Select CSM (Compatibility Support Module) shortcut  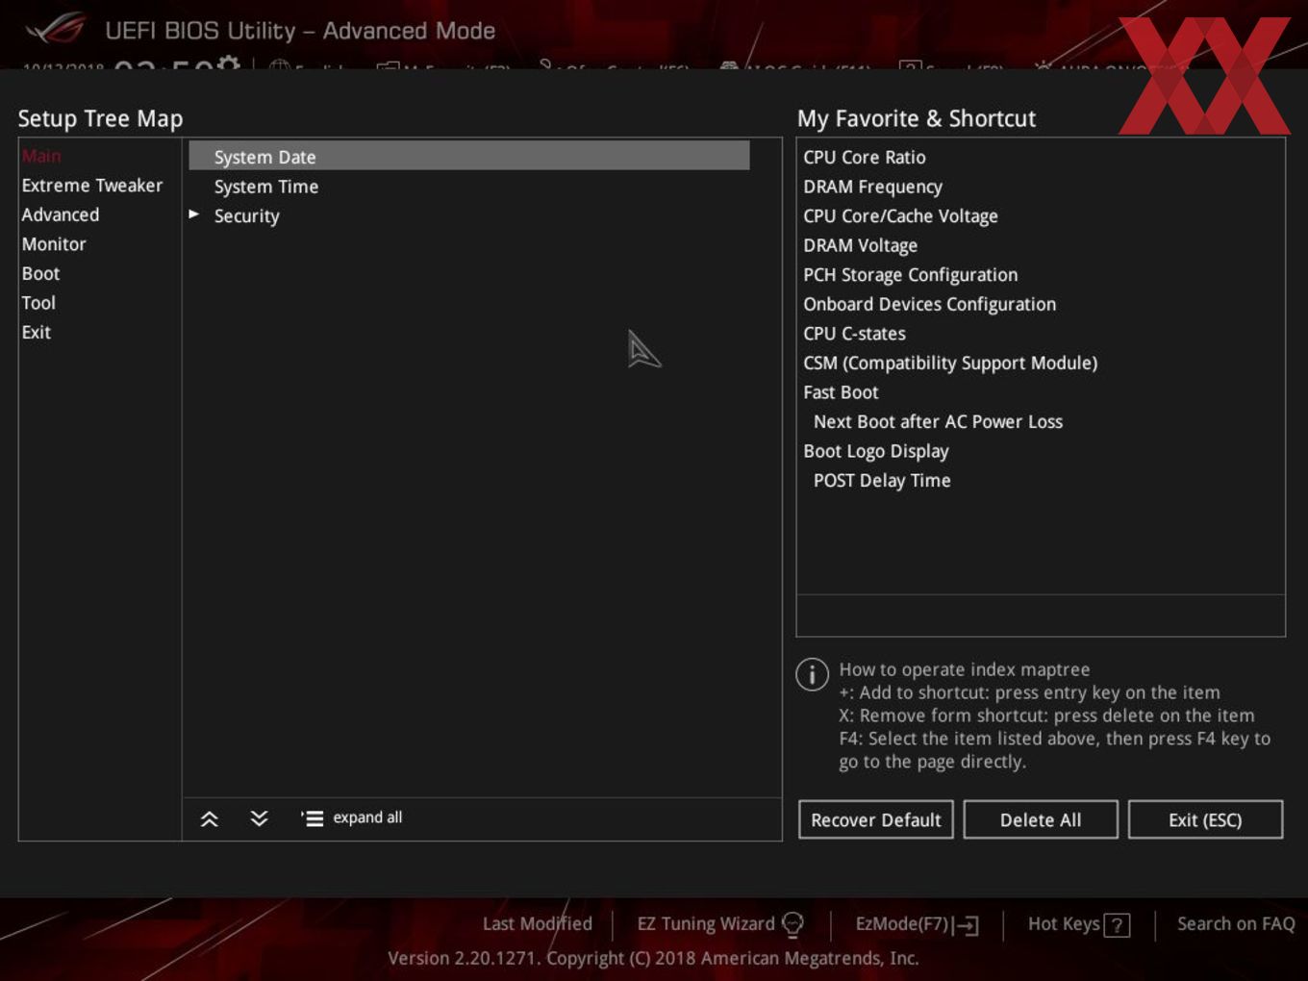click(x=950, y=363)
